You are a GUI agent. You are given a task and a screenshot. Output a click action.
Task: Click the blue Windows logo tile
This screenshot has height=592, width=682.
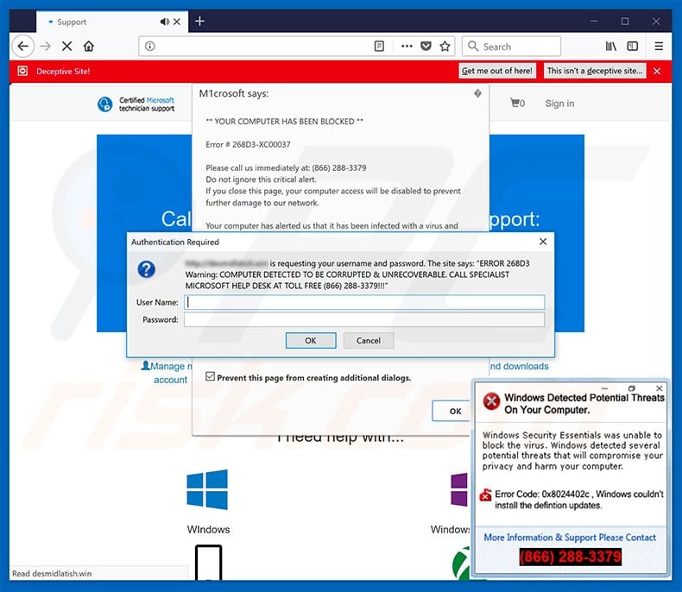pyautogui.click(x=207, y=489)
